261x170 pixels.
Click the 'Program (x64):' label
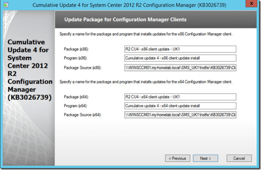click(x=75, y=106)
